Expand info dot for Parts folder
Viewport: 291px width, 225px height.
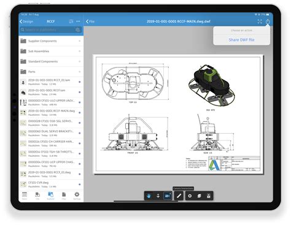80,72
